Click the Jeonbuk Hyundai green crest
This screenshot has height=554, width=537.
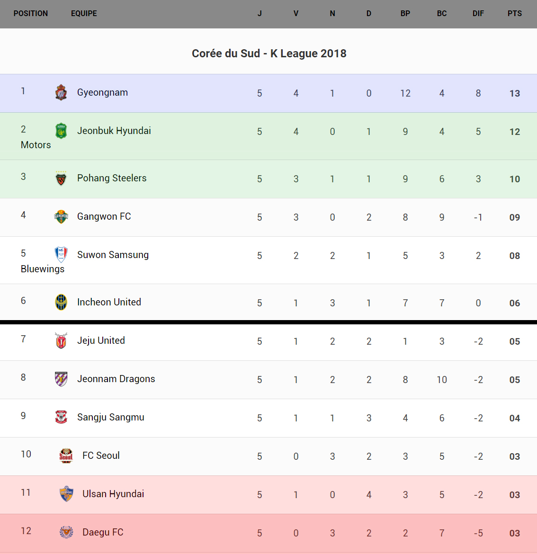(x=61, y=131)
